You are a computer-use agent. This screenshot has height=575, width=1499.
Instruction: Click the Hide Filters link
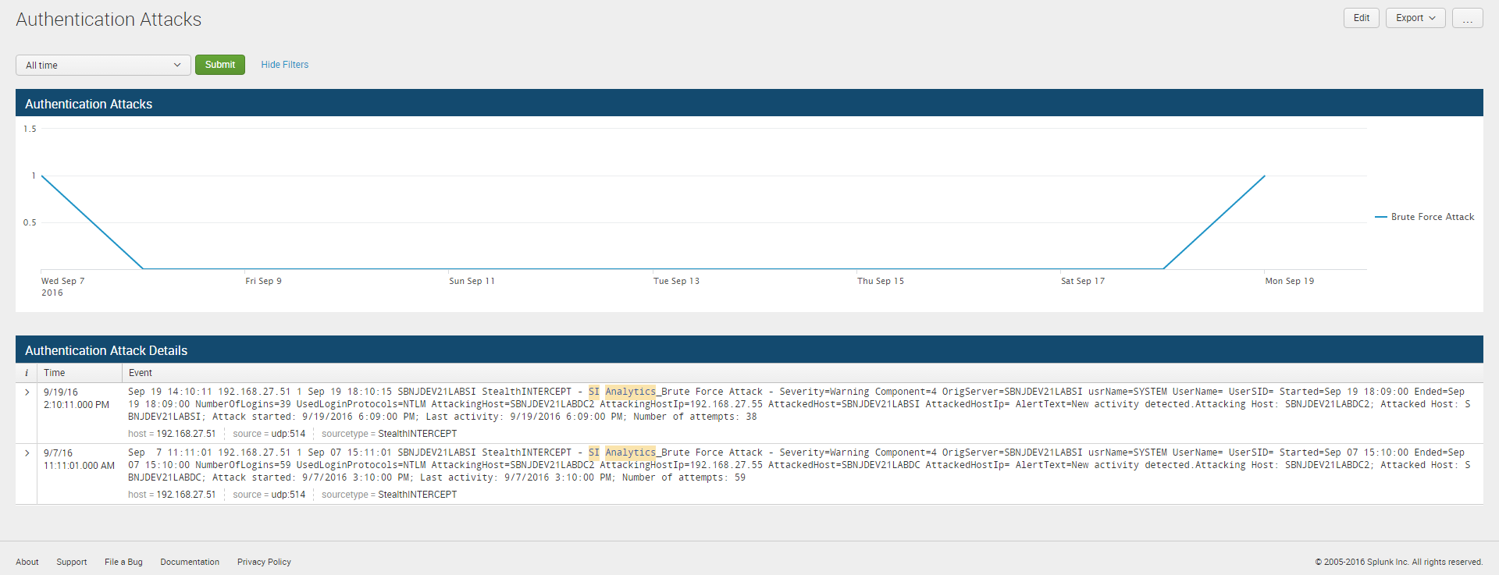pos(285,65)
